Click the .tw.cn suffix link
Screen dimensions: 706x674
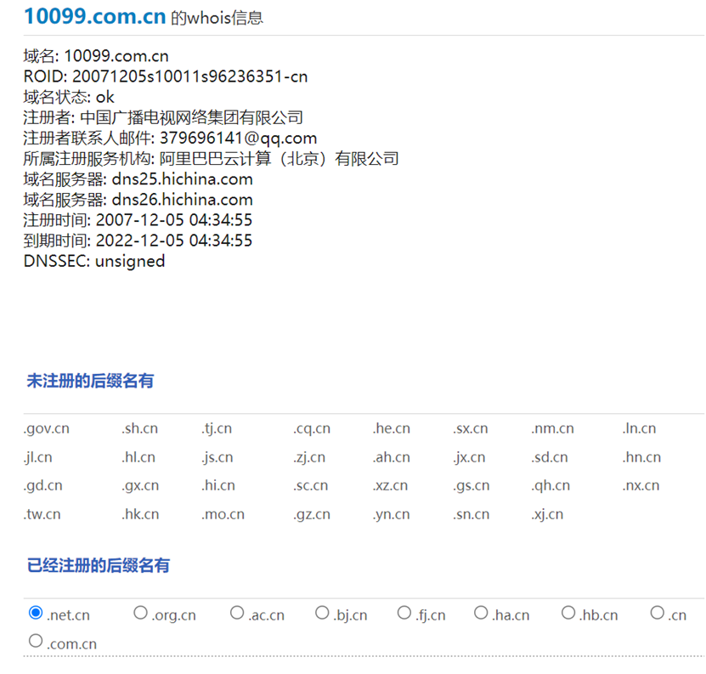(x=42, y=514)
